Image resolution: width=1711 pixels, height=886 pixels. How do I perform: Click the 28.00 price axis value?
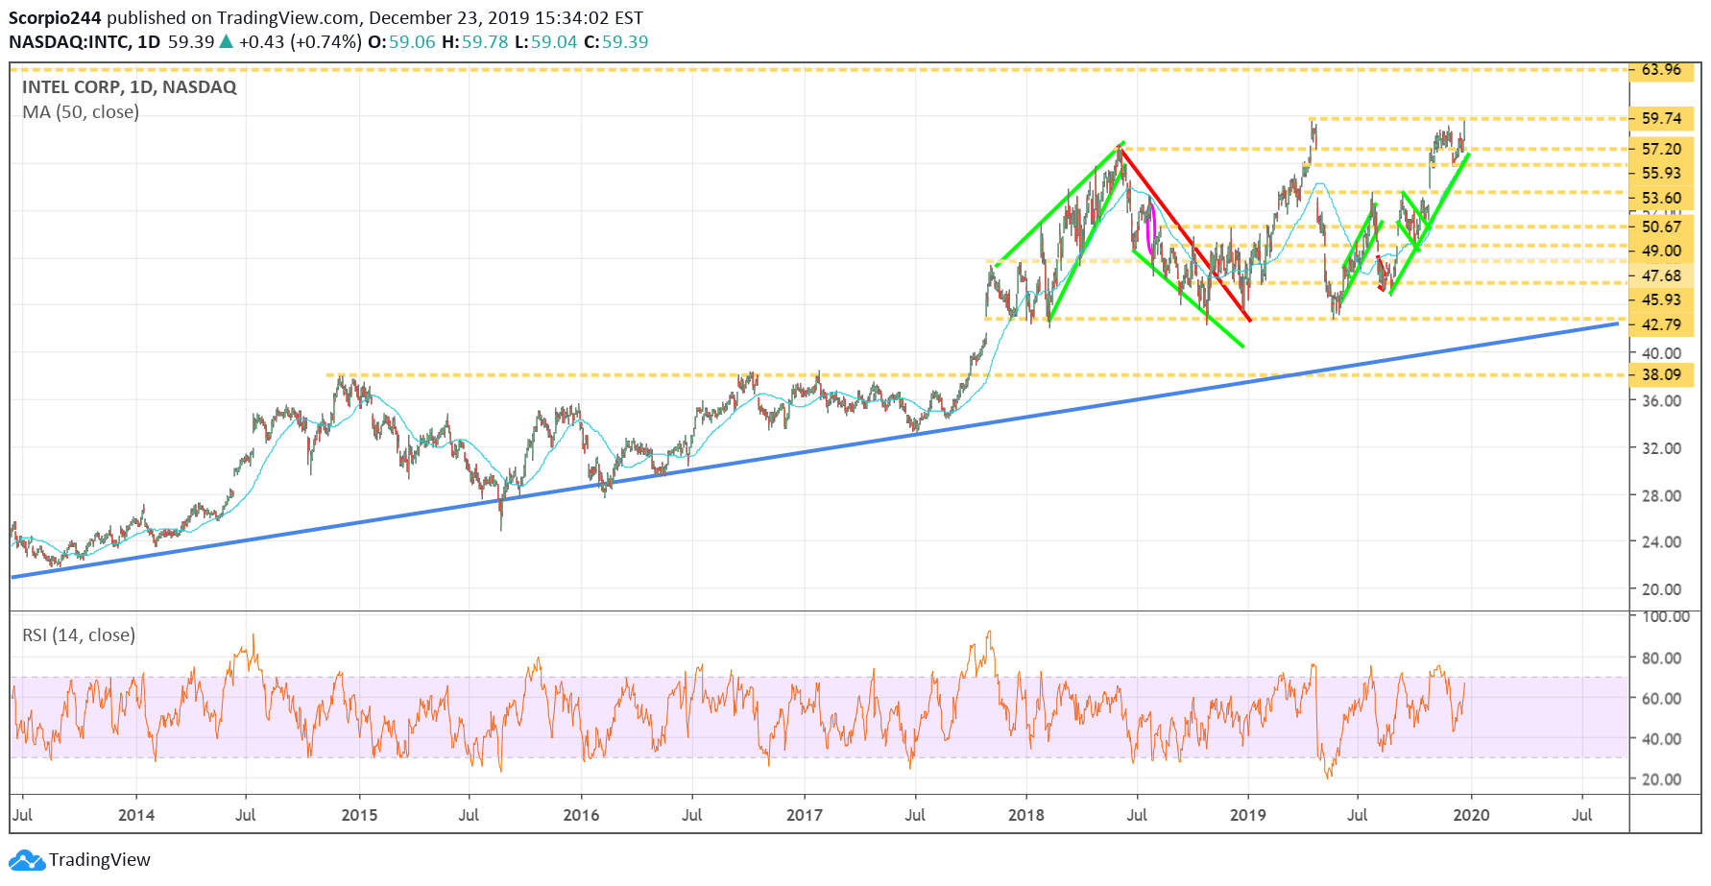[x=1661, y=495]
